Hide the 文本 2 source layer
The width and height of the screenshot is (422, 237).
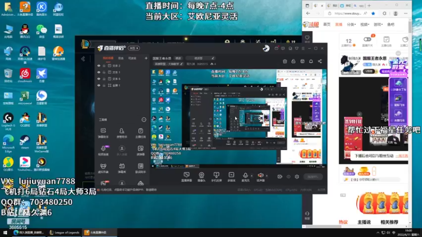click(99, 65)
